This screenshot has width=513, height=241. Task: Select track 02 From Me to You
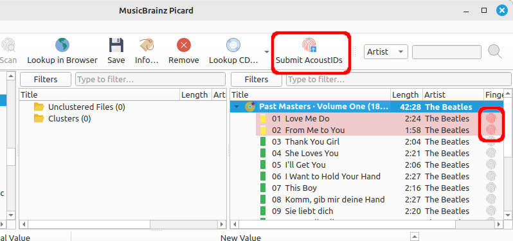[379, 130]
